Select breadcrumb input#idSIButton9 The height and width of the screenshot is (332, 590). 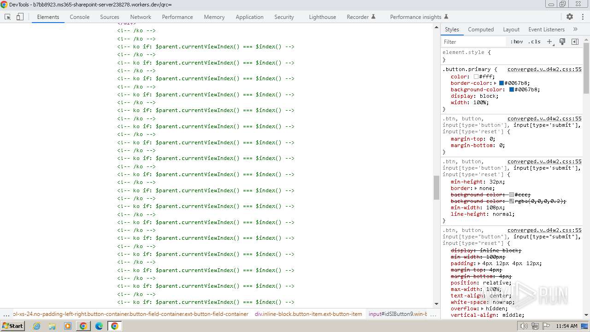(x=398, y=314)
